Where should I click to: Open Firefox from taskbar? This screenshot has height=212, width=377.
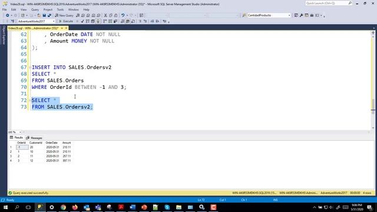(75, 207)
